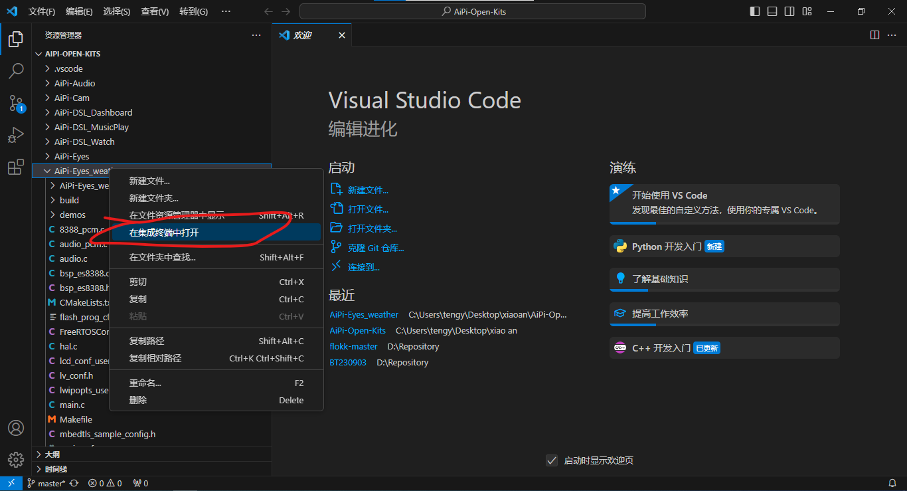
Task: Expand the 时间线 timeline section
Action: coord(151,469)
